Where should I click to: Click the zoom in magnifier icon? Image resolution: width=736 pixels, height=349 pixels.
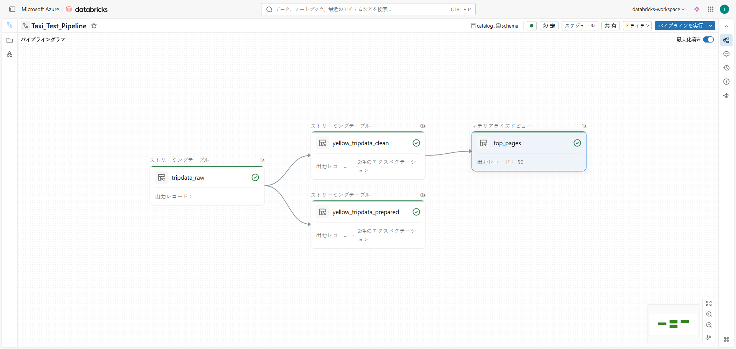[709, 314]
